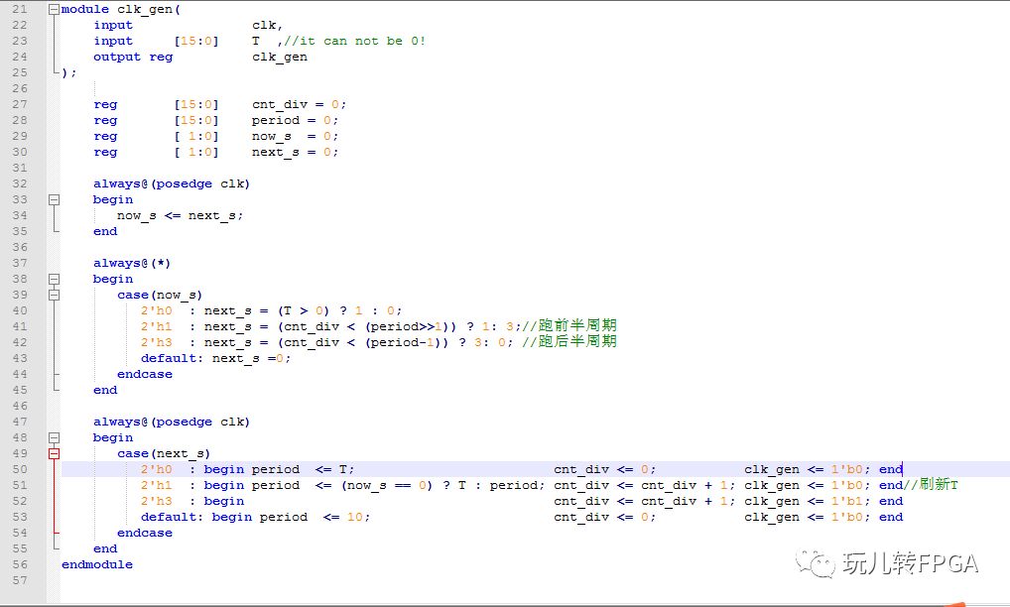Place cursor on the endmodule keyword

[97, 564]
